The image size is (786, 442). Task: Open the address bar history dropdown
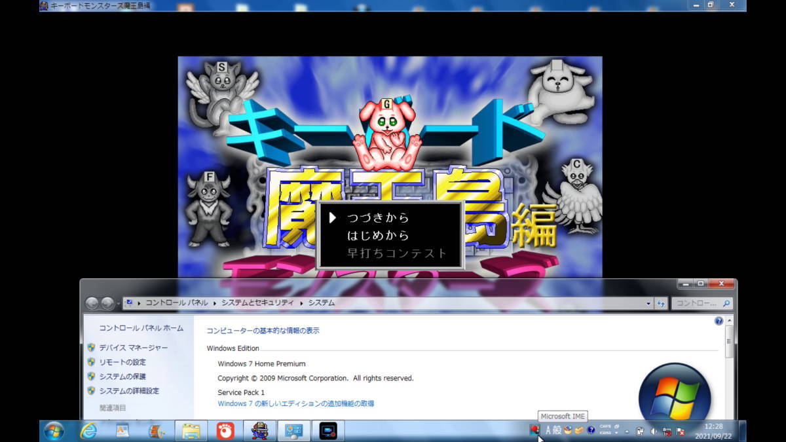click(x=648, y=304)
